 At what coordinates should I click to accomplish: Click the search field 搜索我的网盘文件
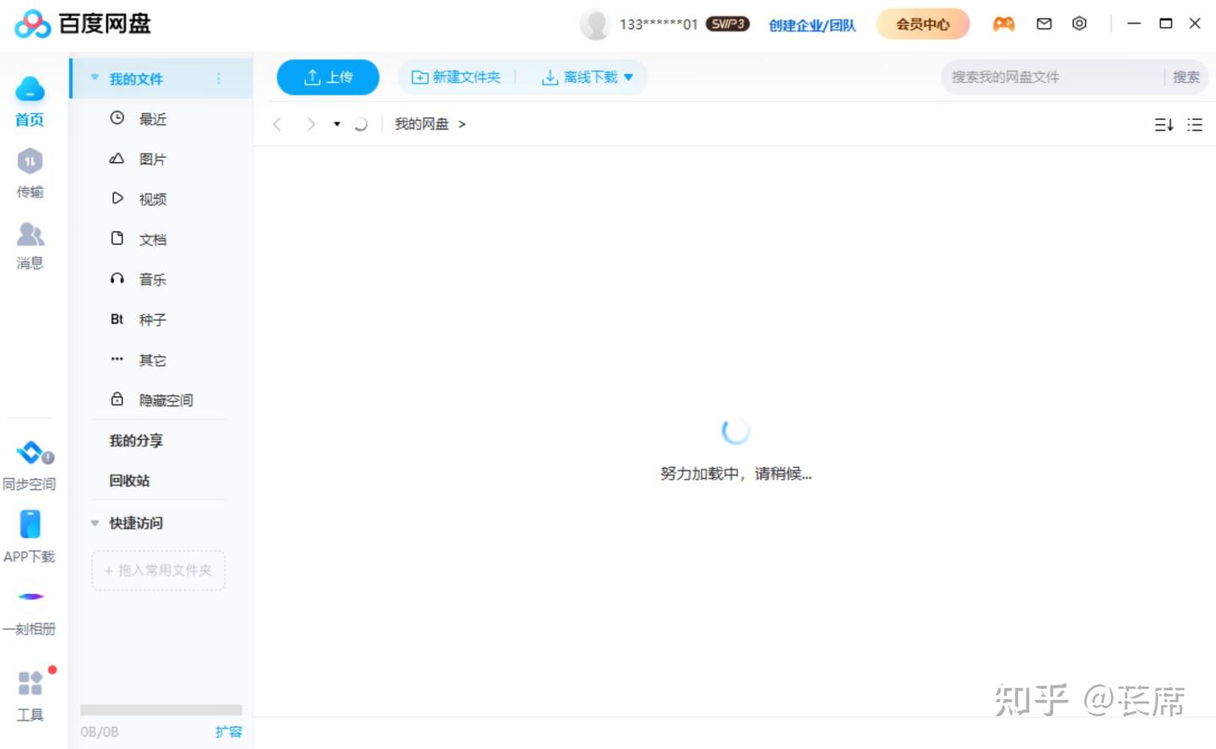pos(1052,77)
